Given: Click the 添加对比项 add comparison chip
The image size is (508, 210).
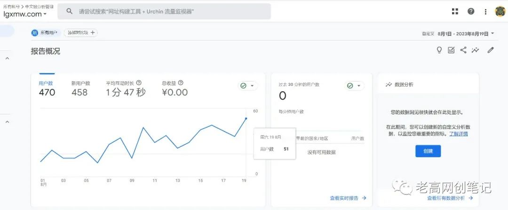Looking at the screenshot, I should pyautogui.click(x=81, y=33).
